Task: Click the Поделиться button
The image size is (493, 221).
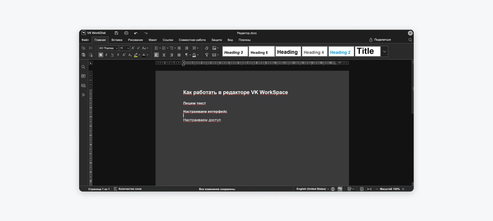Action: click(380, 40)
